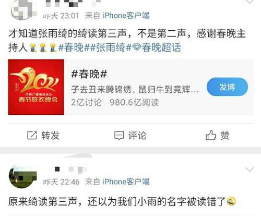Tap the repost (转发) share icon

pos(32,136)
